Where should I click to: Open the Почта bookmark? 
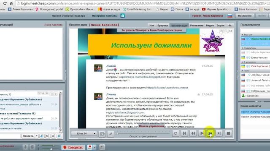(177, 9)
